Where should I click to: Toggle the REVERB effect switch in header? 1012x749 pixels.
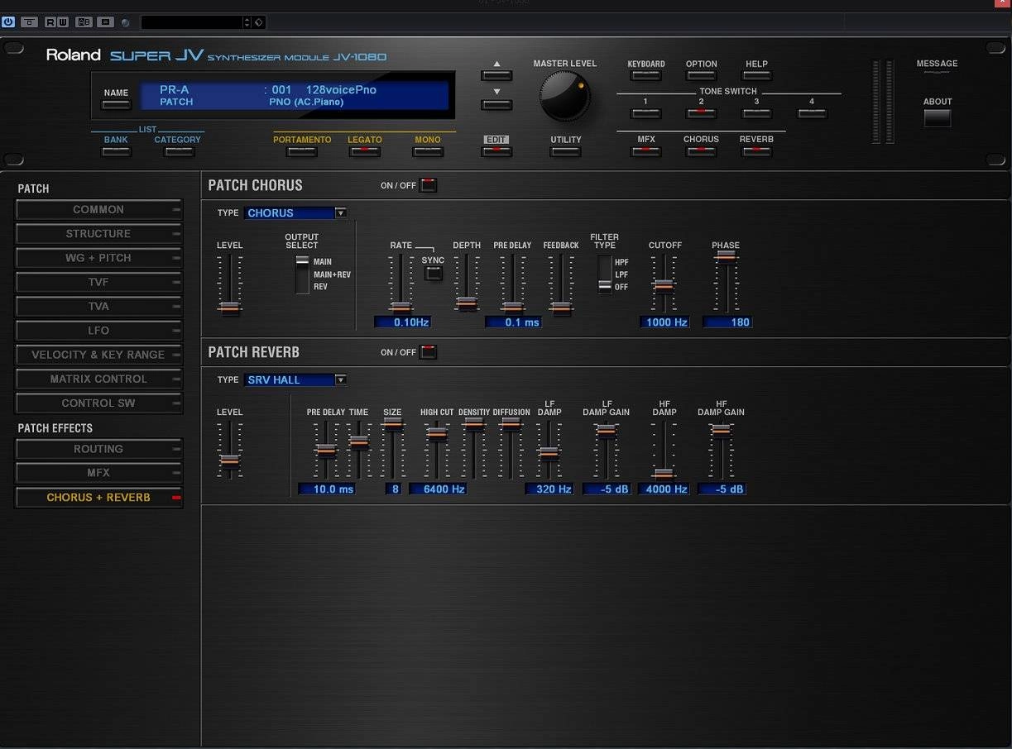(756, 151)
